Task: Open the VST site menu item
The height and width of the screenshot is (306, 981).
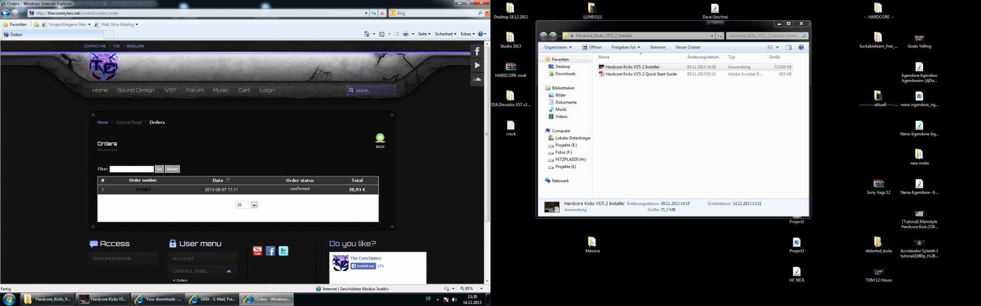Action: coord(170,90)
